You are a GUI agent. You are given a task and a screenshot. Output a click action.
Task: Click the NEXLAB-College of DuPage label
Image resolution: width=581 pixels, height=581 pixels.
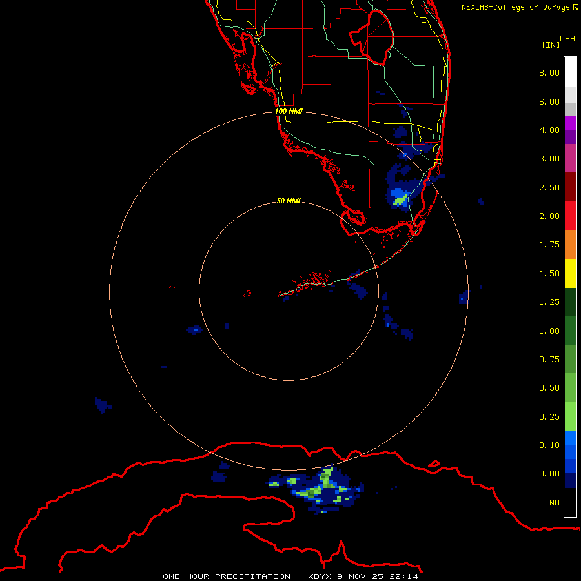[519, 7]
